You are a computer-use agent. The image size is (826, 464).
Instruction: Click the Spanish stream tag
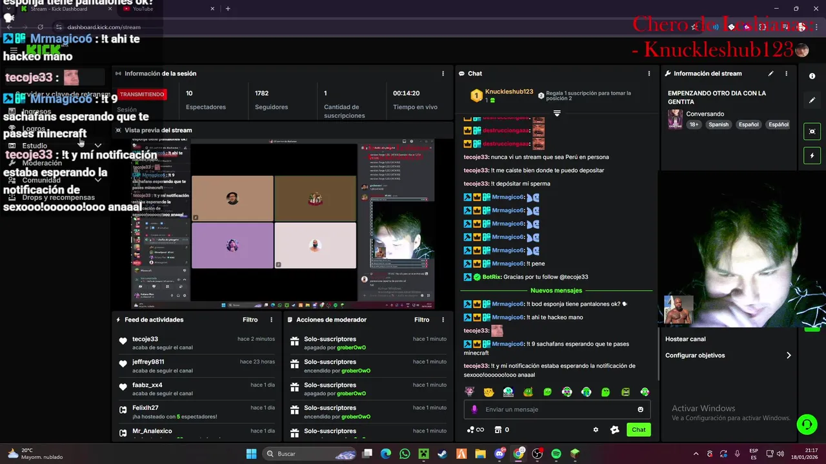[x=718, y=124]
